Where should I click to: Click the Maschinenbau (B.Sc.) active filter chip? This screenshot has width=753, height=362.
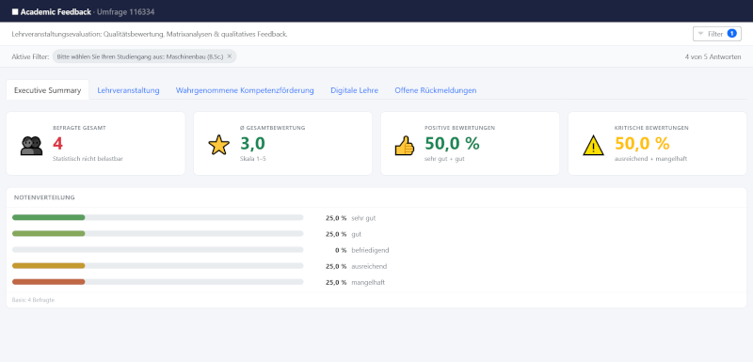[x=144, y=56]
